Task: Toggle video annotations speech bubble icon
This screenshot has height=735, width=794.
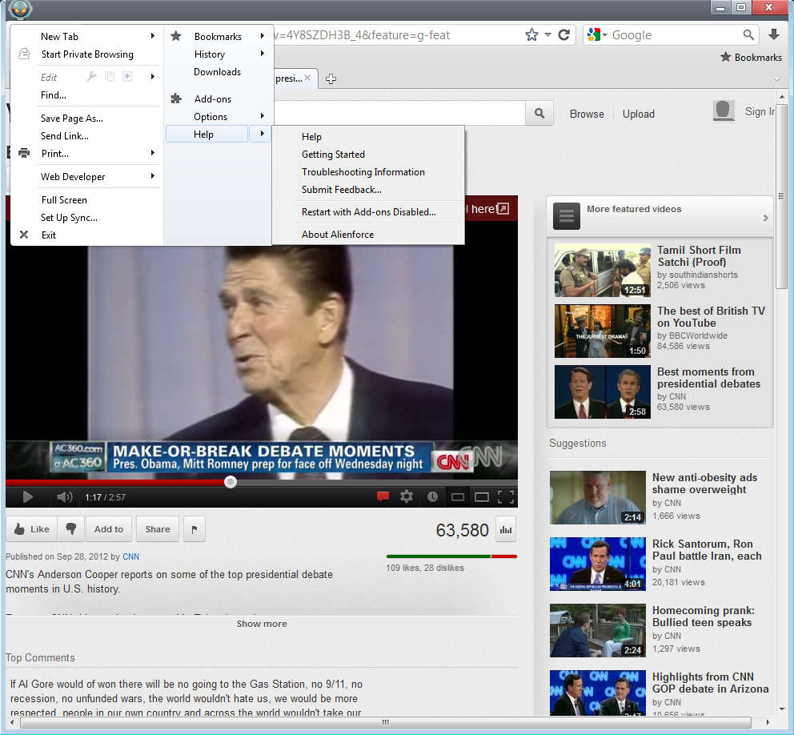Action: (x=383, y=496)
